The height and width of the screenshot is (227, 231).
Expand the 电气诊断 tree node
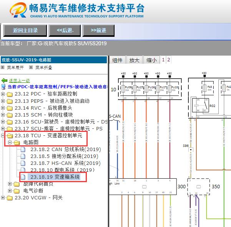pyautogui.click(x=10, y=191)
